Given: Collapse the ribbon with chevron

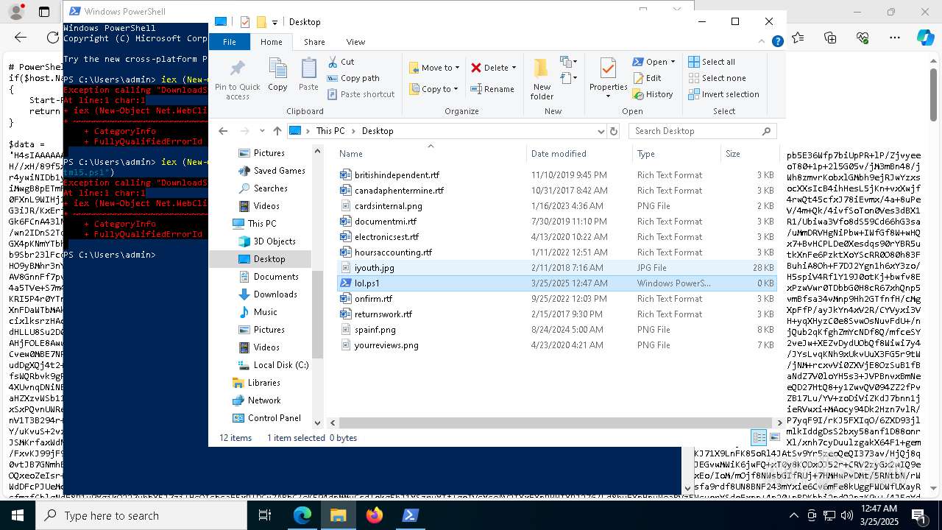Looking at the screenshot, I should tap(762, 42).
